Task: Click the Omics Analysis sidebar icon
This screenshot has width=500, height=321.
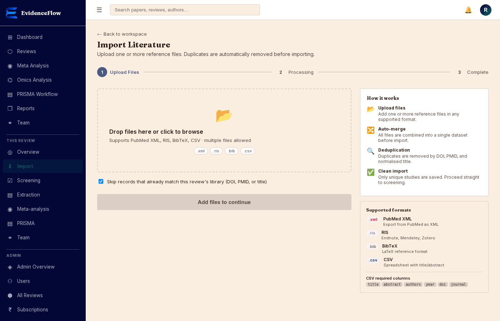Action: (10, 80)
